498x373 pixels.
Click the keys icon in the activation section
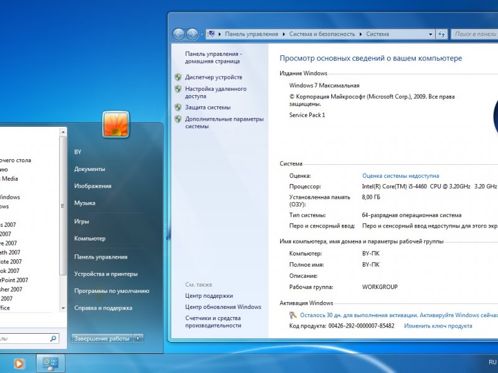click(293, 315)
